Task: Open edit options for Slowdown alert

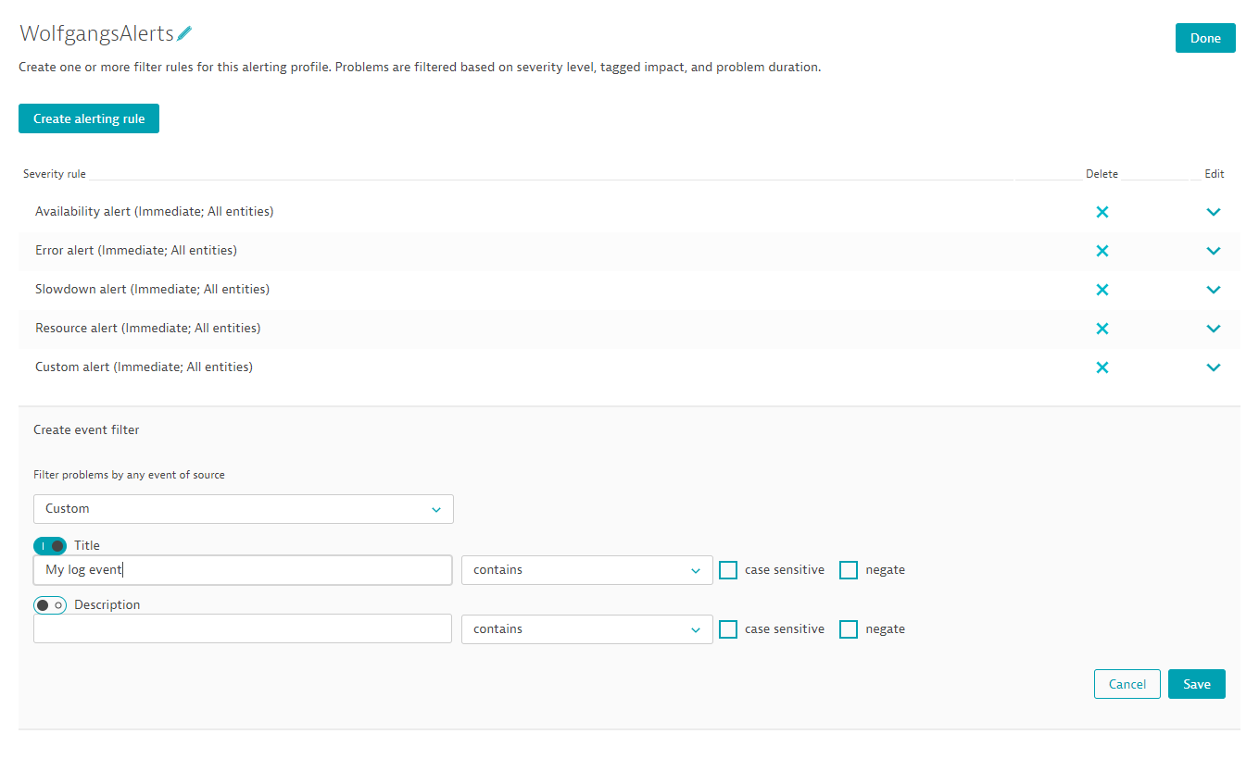Action: [1214, 290]
